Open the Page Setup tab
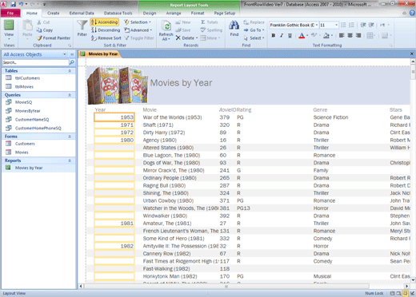This screenshot has width=416, height=297. 225,13
